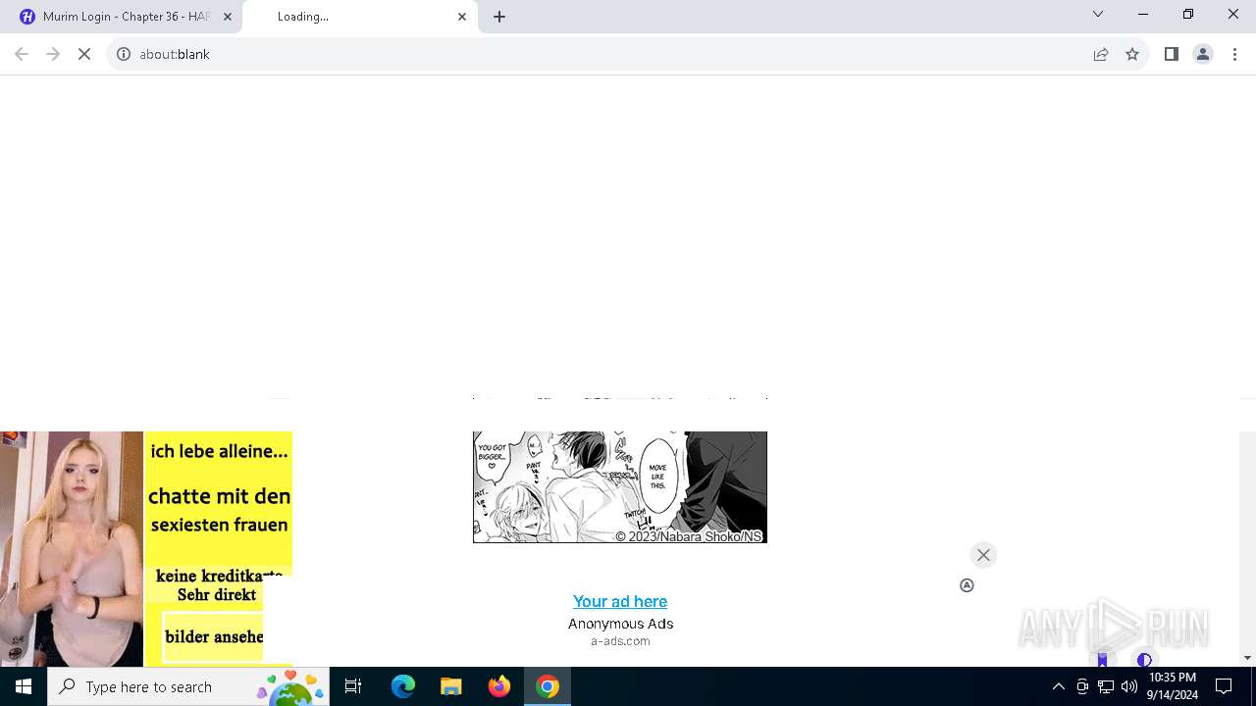Open Task View on the taskbar
Image resolution: width=1256 pixels, height=706 pixels.
point(353,686)
